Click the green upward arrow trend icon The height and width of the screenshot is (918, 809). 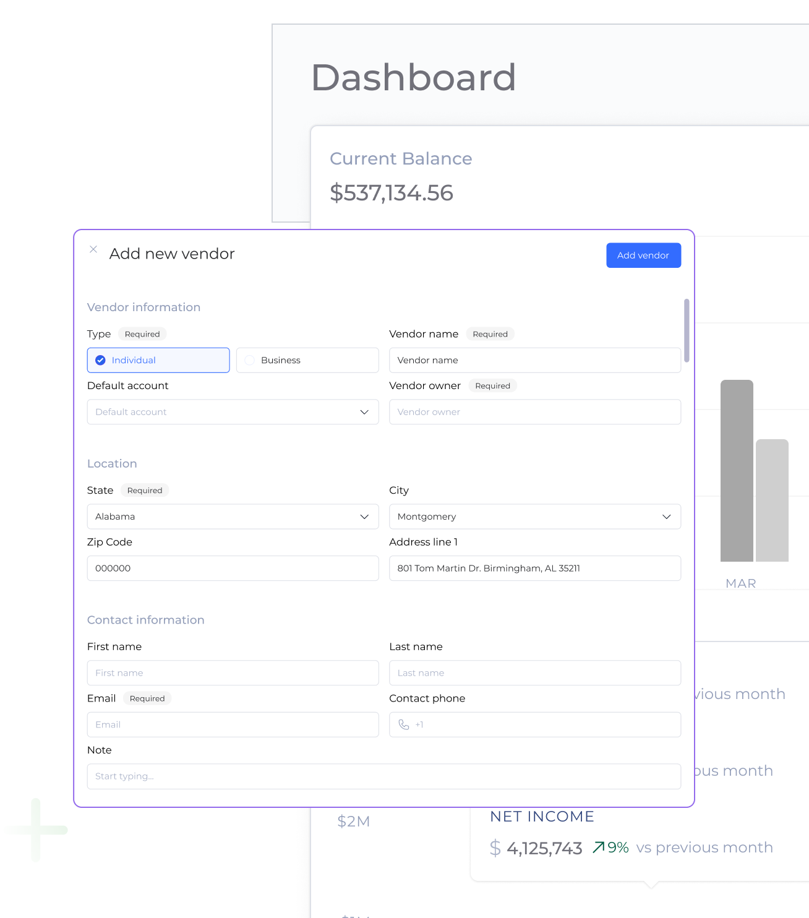pos(598,847)
